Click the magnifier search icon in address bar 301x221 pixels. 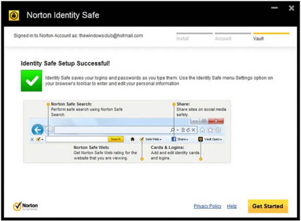pos(173,130)
